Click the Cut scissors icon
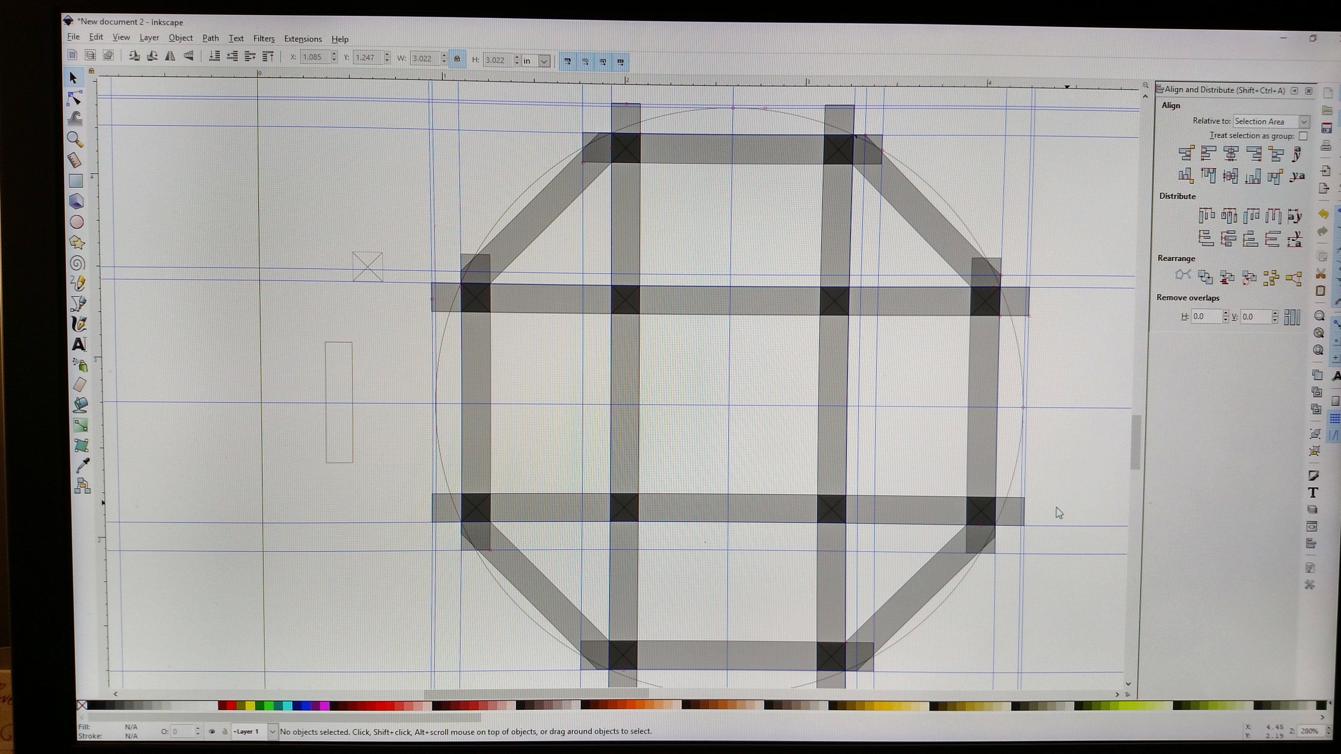Image resolution: width=1341 pixels, height=754 pixels. coord(1321,274)
